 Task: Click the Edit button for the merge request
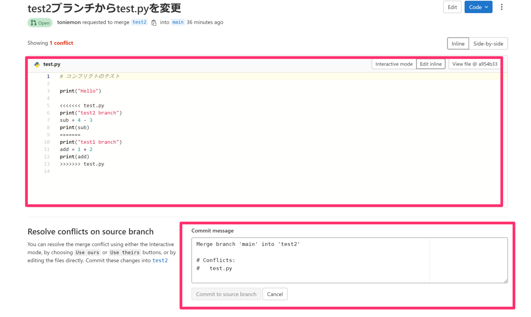(x=452, y=7)
